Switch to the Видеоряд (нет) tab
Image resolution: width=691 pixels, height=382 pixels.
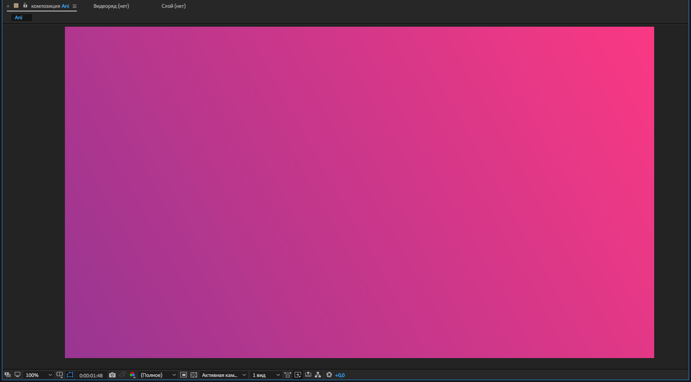(111, 6)
